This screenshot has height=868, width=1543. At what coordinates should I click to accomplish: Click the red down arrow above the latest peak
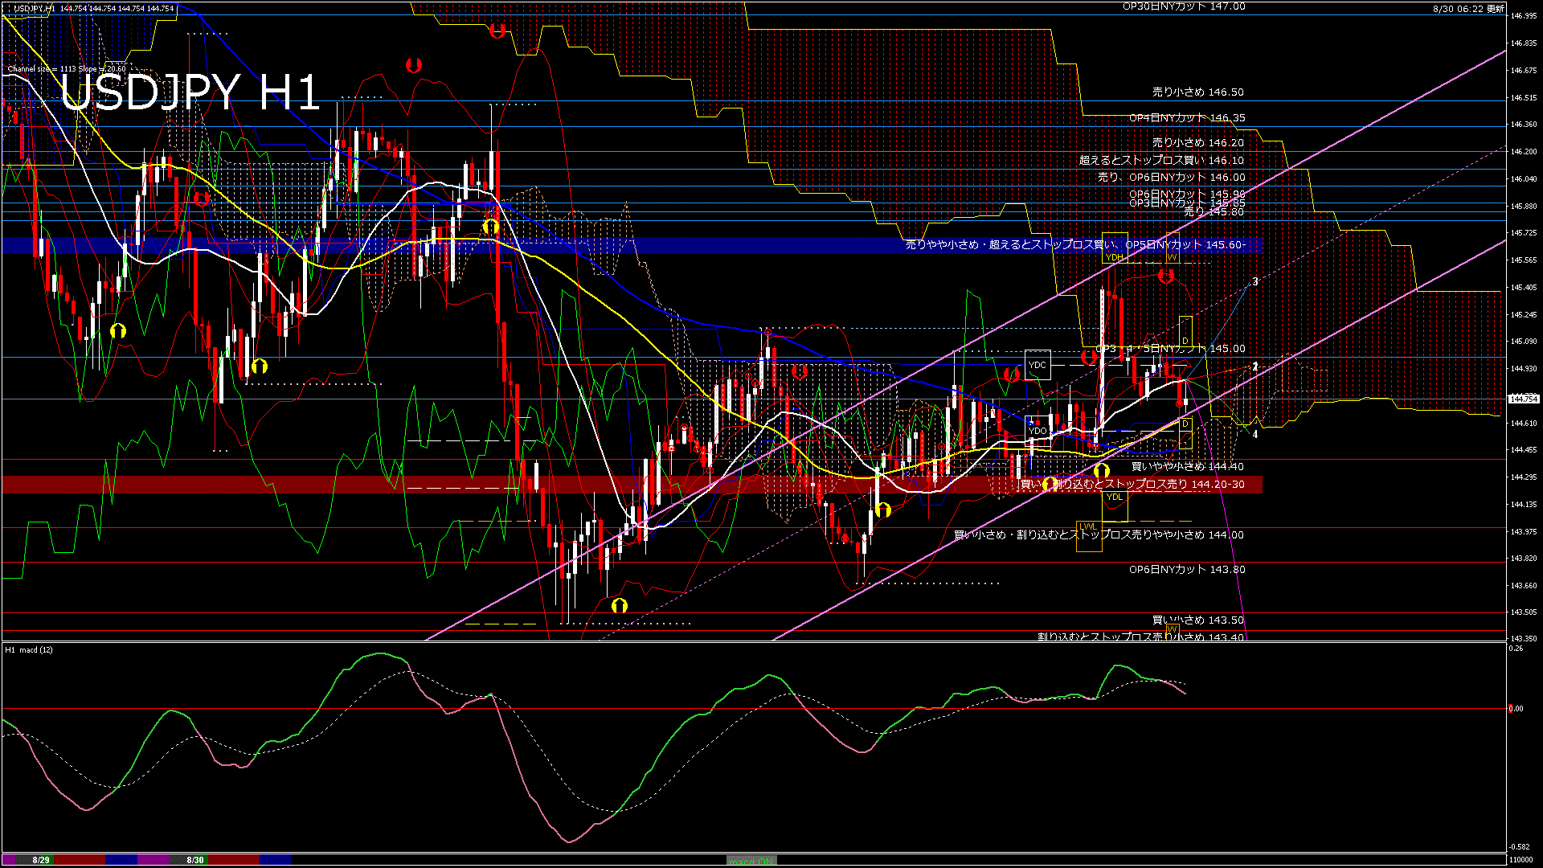[x=1166, y=276]
